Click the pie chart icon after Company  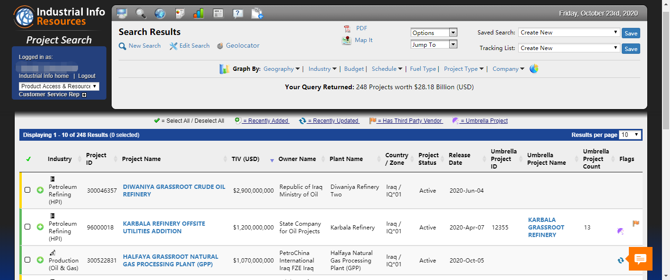534,69
